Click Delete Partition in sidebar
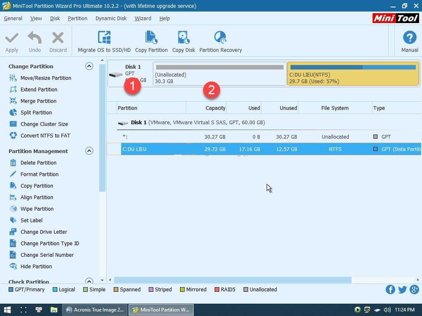422x316 pixels. (x=39, y=163)
